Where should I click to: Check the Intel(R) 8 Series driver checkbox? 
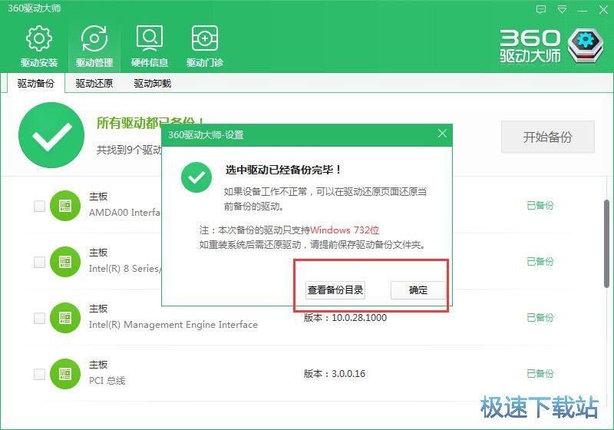39,262
